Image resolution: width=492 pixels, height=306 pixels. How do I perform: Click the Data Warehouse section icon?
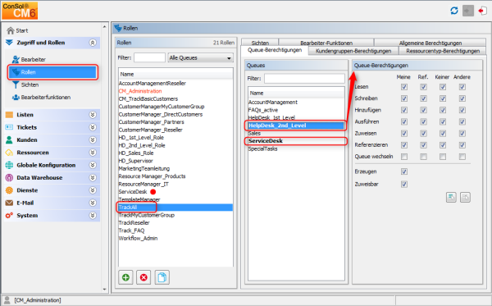[x=9, y=178]
